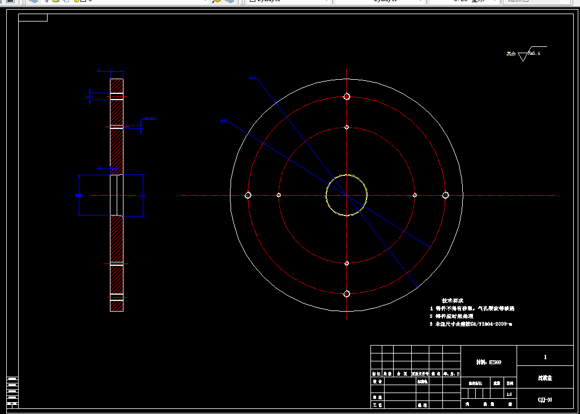Pick the right inner bolt hole
Viewport: 580px width, 414px height.
click(415, 195)
